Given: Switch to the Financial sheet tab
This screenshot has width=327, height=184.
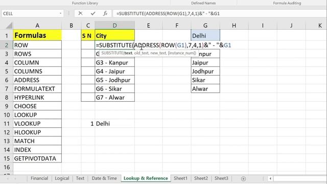Looking at the screenshot, I should point(39,178).
